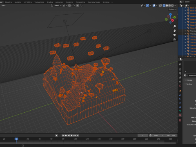Open the gizmo settings dropdown arrow
Viewport: 196px width, 147px height.
point(150,6)
